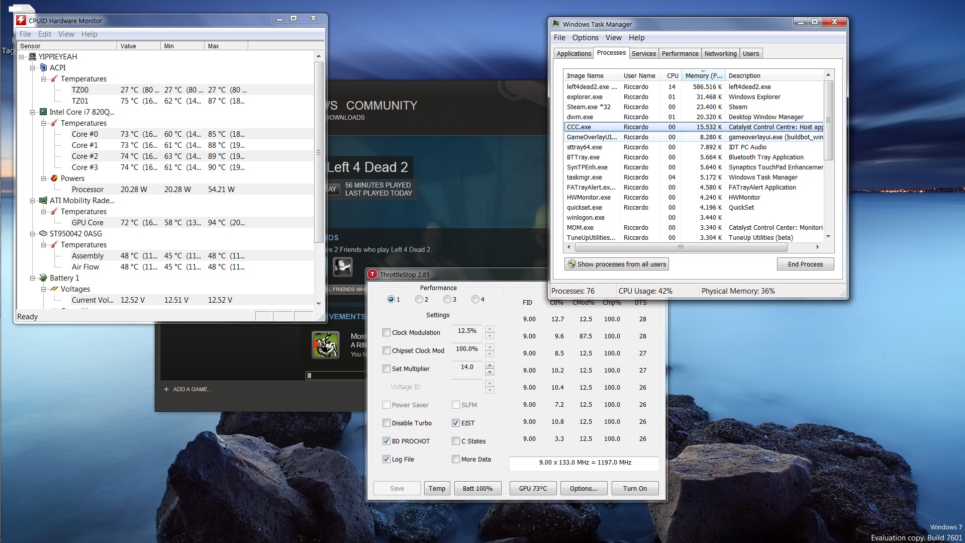Click the thermometer icon under ST950042 Temperatures

(54, 245)
